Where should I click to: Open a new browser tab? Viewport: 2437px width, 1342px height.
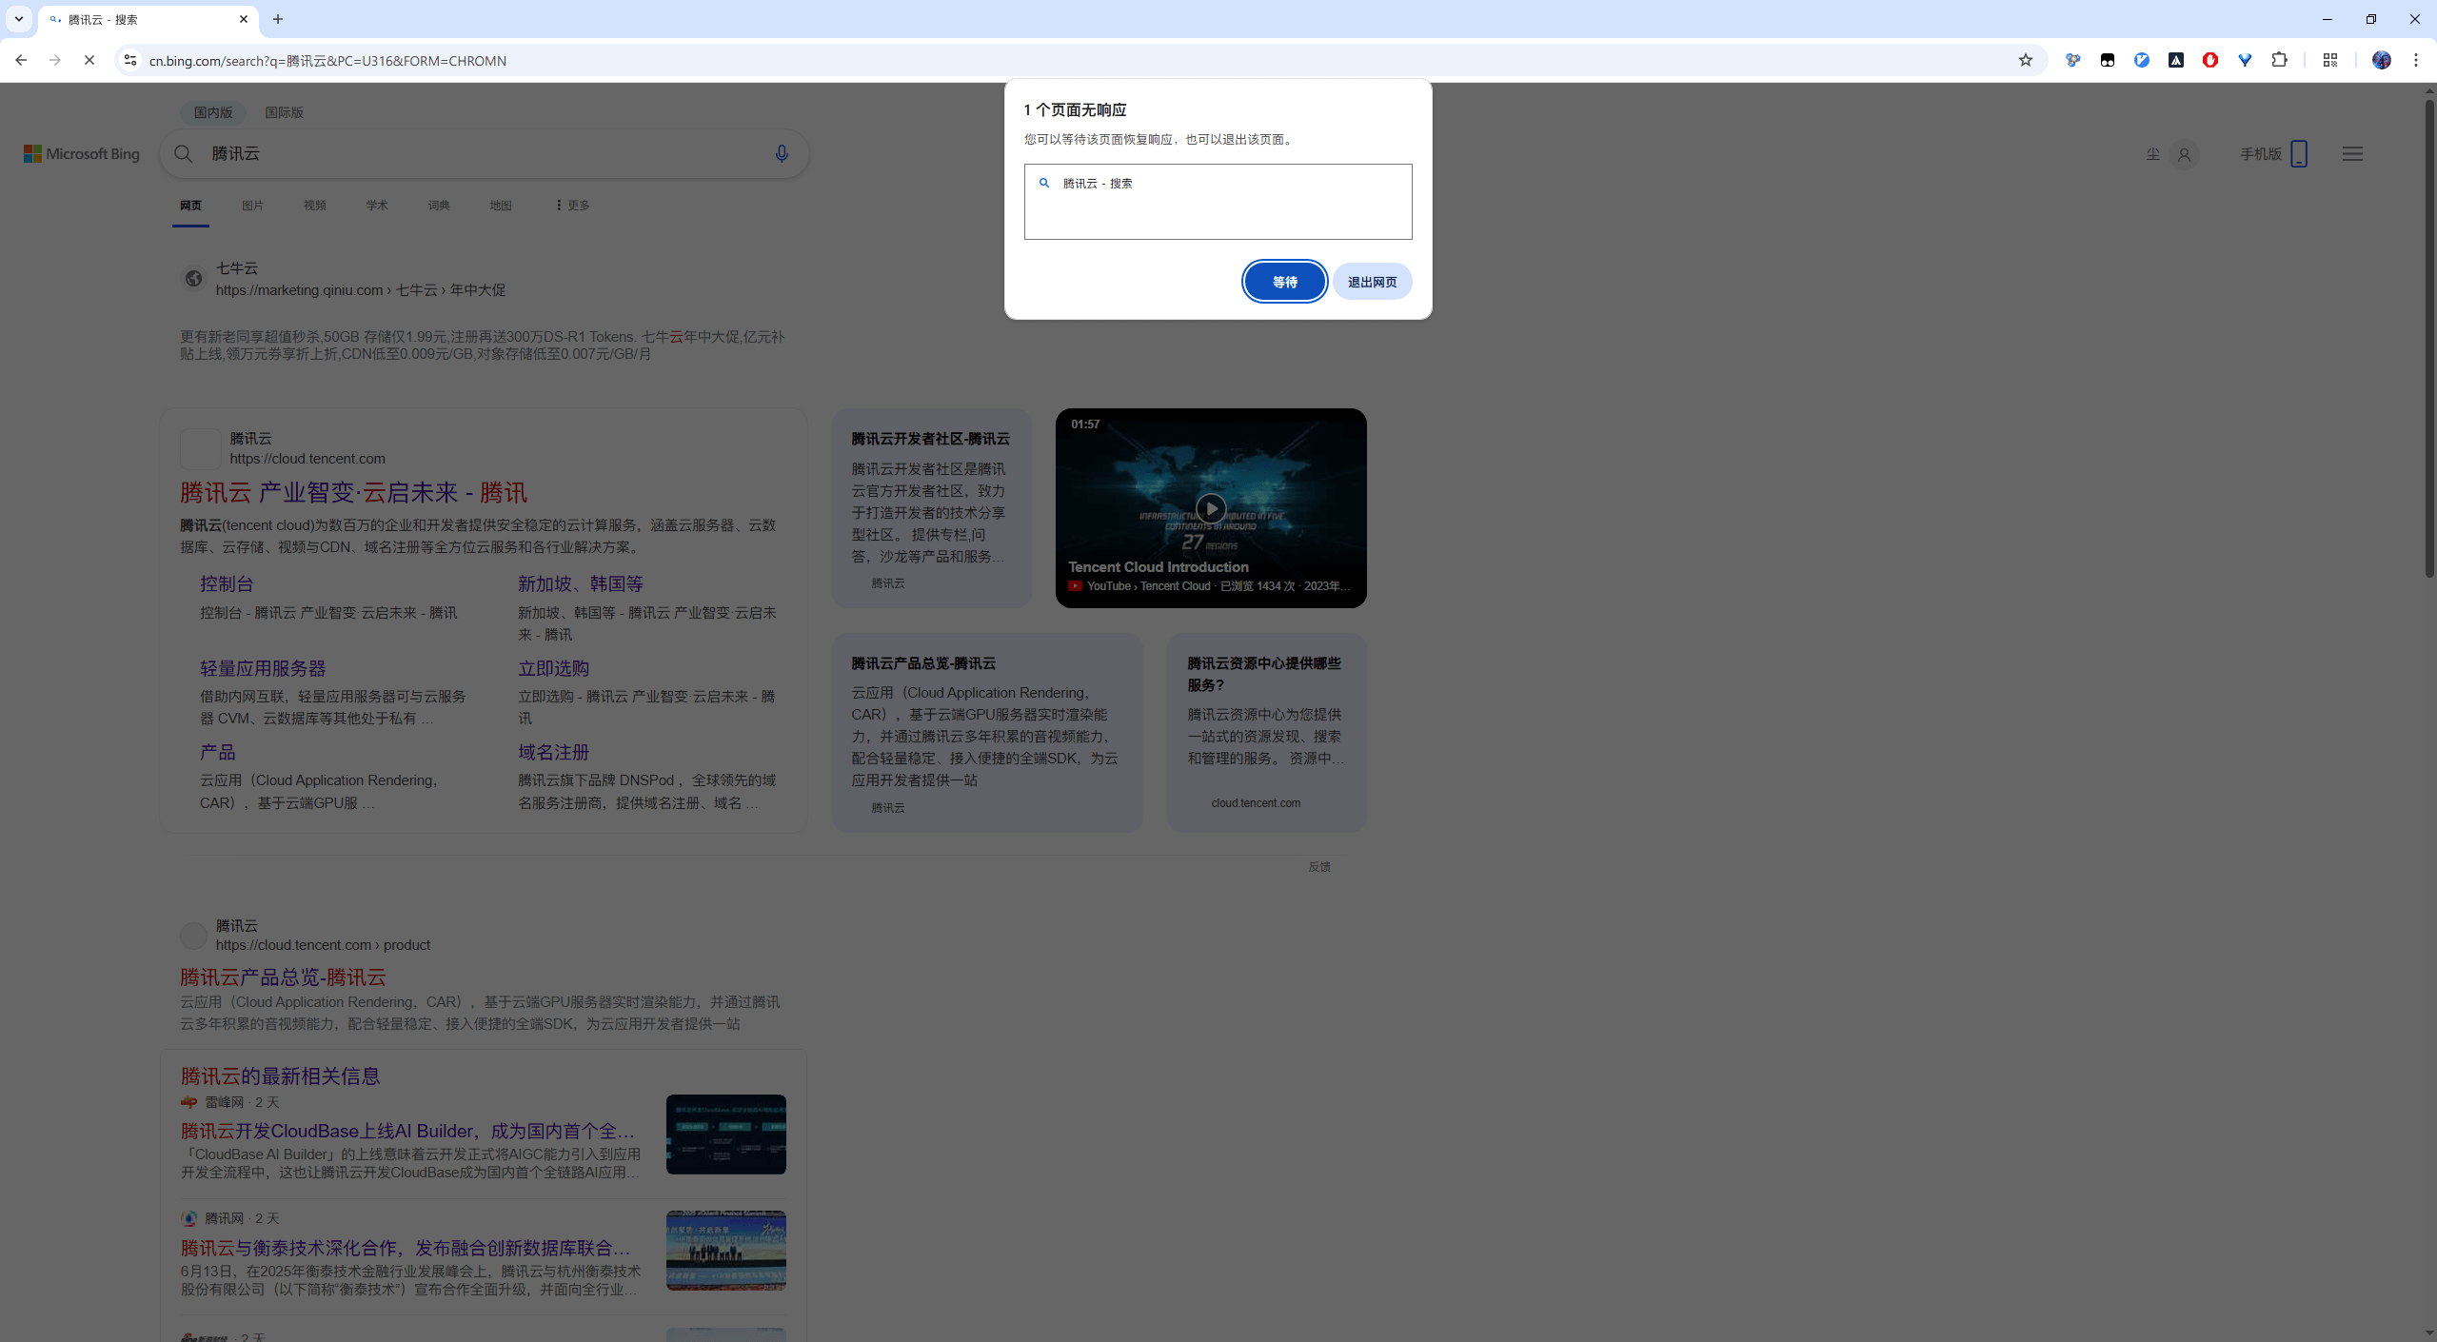click(278, 19)
